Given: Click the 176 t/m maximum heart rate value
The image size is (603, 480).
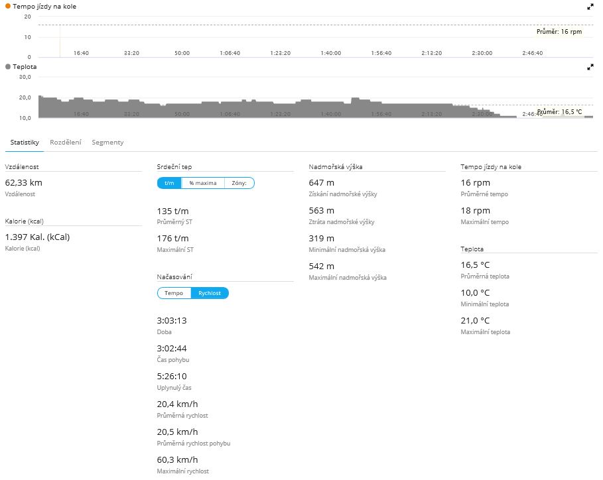Looking at the screenshot, I should (172, 239).
